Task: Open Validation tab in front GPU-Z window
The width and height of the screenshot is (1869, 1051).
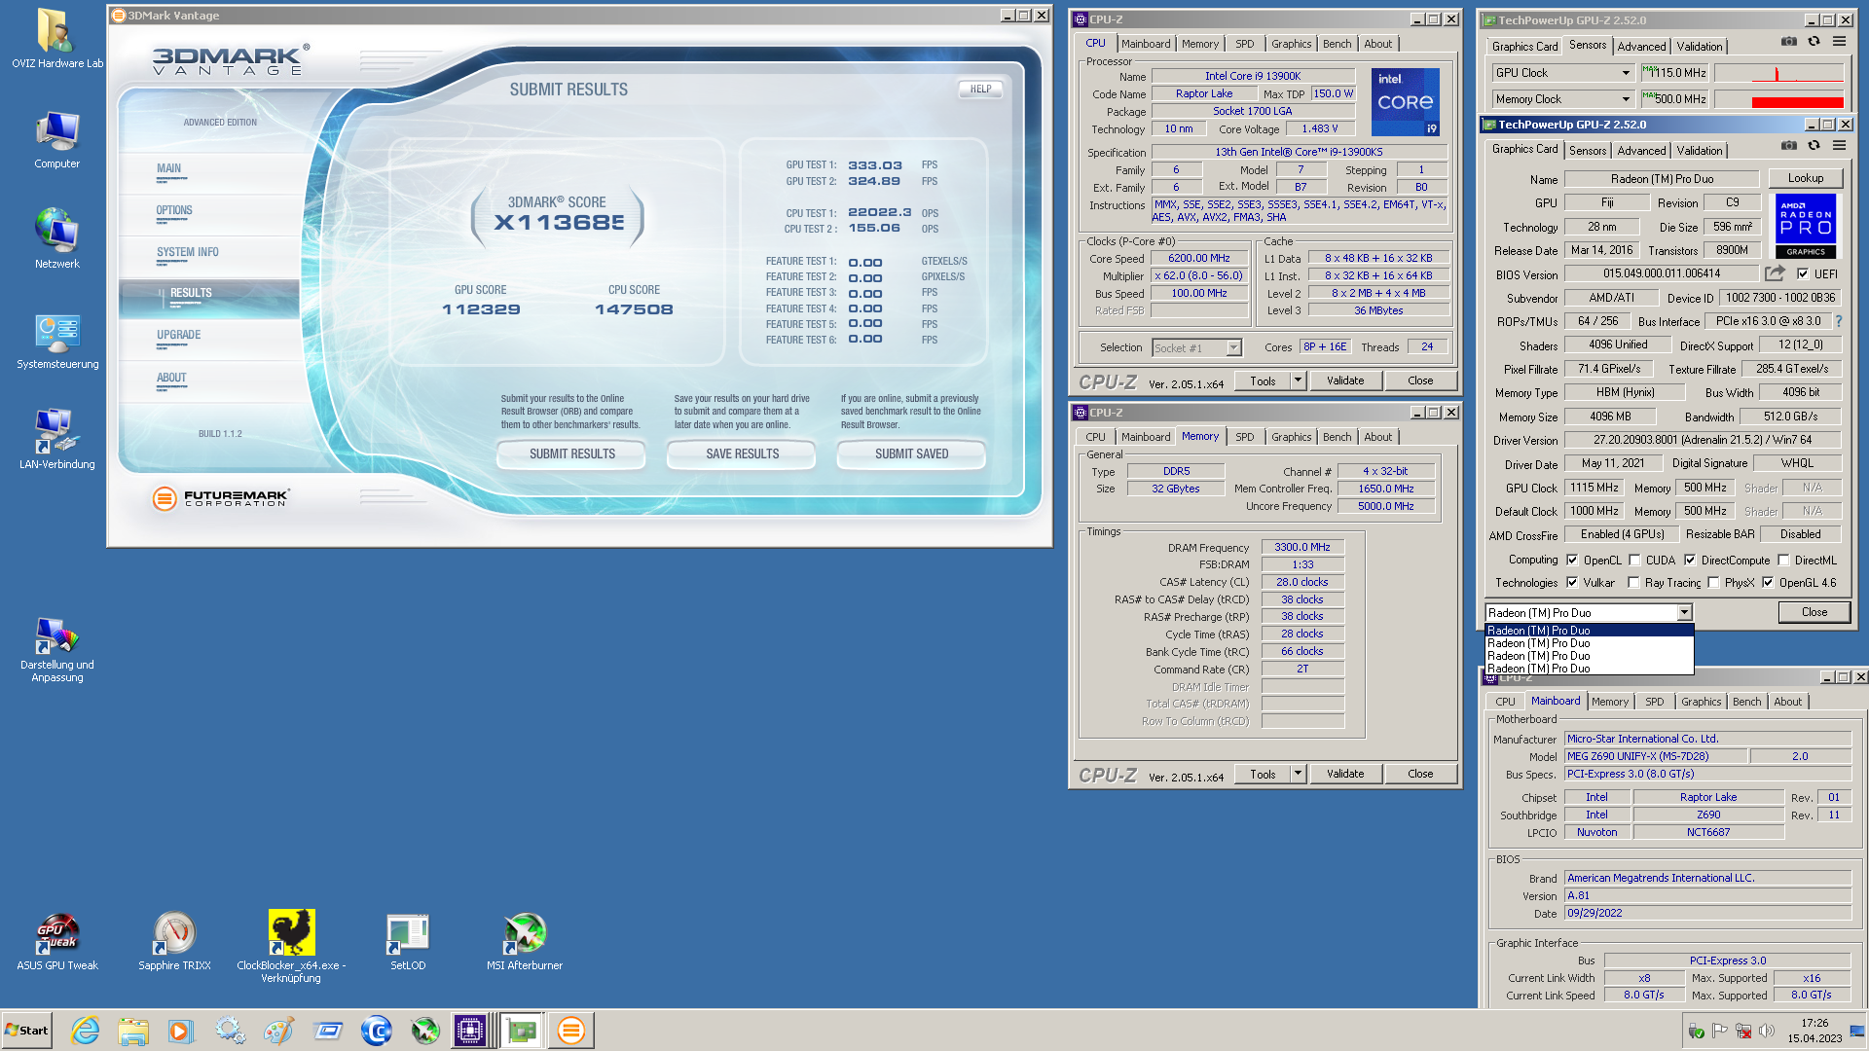Action: tap(1700, 151)
